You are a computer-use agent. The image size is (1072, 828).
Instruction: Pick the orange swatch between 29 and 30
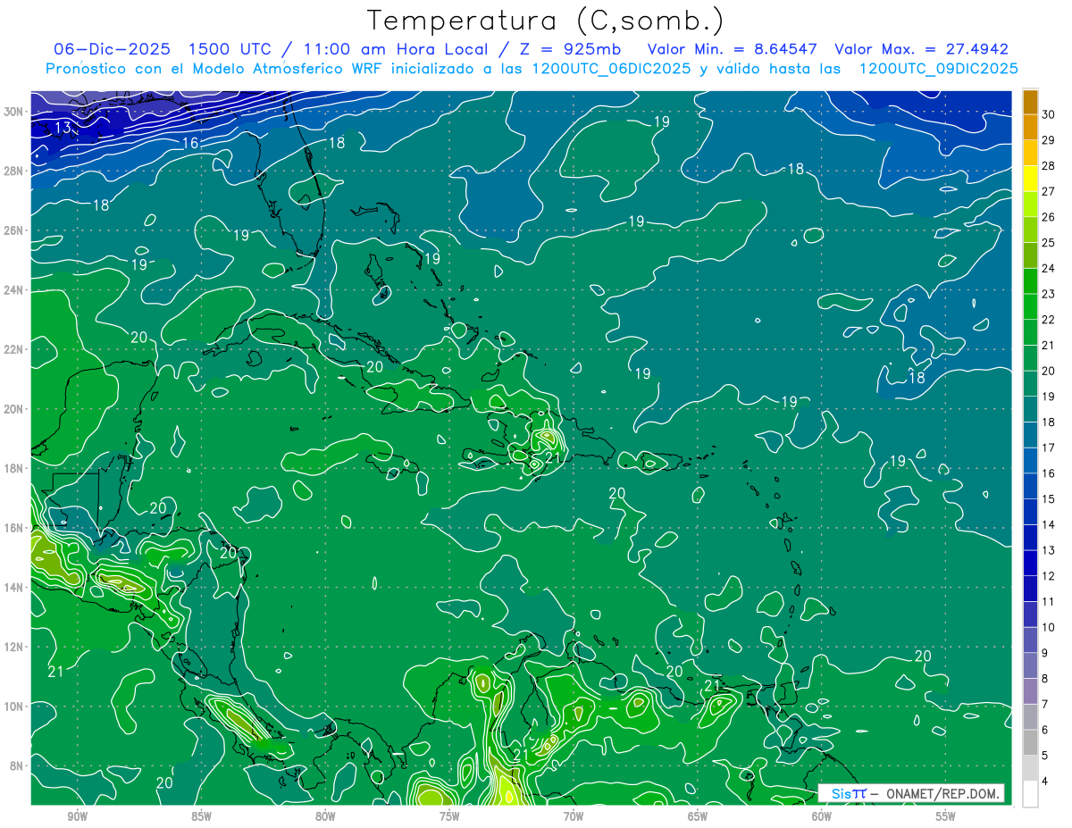click(1030, 127)
